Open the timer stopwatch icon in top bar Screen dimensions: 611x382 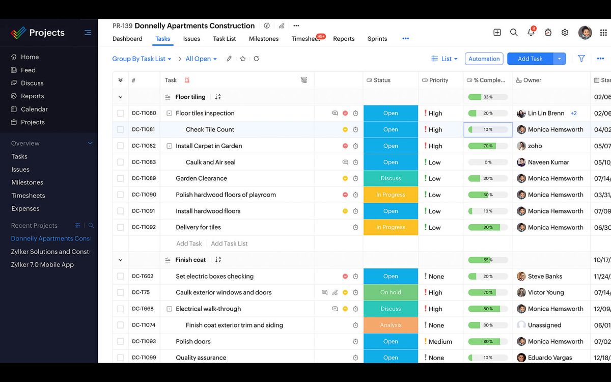pyautogui.click(x=548, y=32)
